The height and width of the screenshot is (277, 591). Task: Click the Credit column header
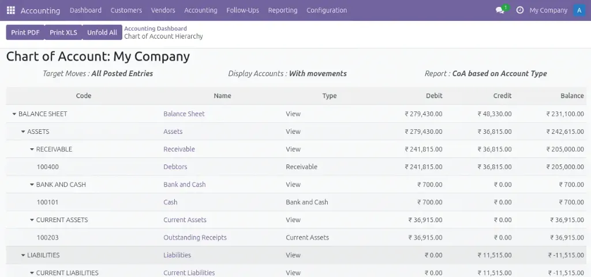pos(503,96)
